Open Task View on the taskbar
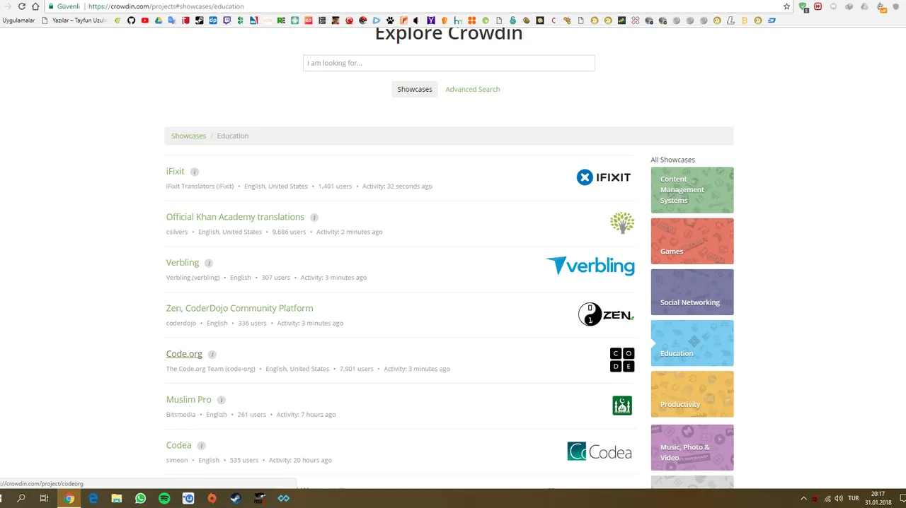Screen dimensions: 906x508 [x=44, y=498]
